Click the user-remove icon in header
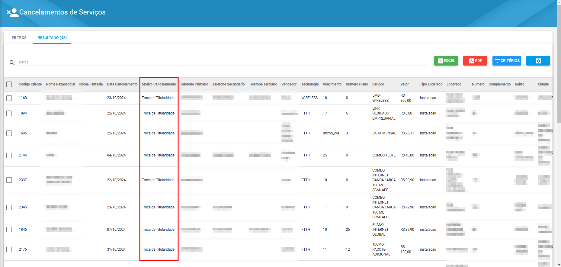 [x=13, y=13]
